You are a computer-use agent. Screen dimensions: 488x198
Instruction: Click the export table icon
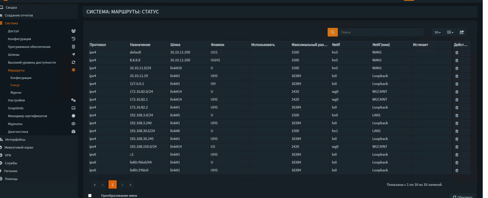(x=462, y=32)
